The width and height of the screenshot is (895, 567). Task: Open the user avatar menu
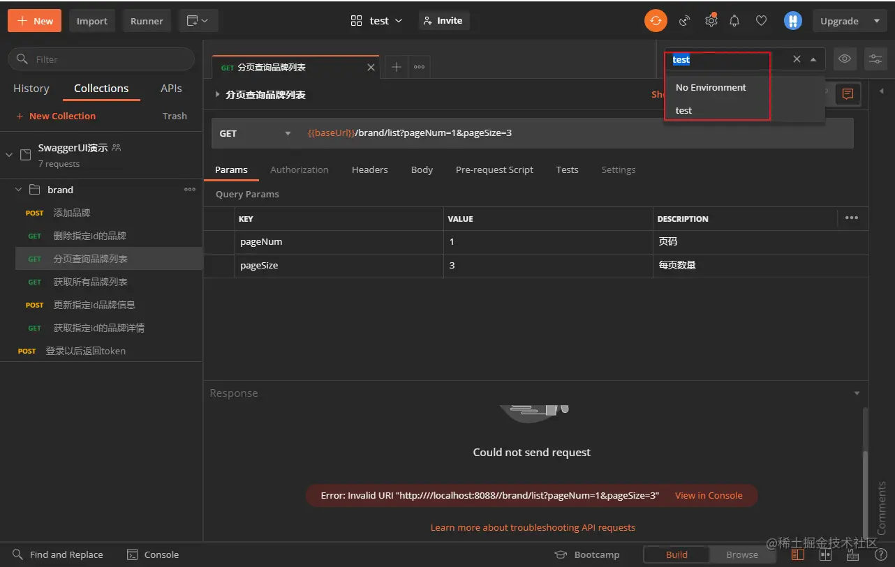pos(792,21)
